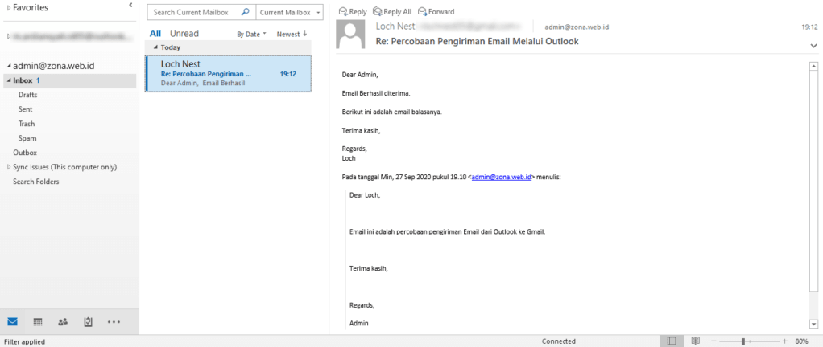
Task: Reply to the message
Action: coord(353,11)
